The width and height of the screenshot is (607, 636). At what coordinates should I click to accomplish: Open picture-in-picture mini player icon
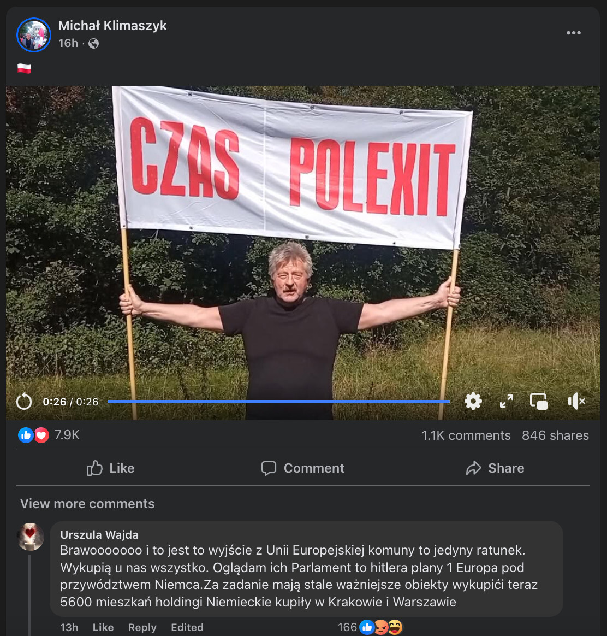[x=539, y=401]
